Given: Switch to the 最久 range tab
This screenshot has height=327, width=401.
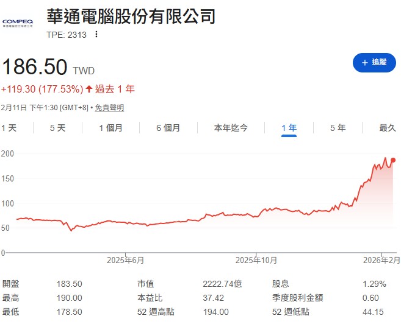Looking at the screenshot, I should [x=388, y=128].
